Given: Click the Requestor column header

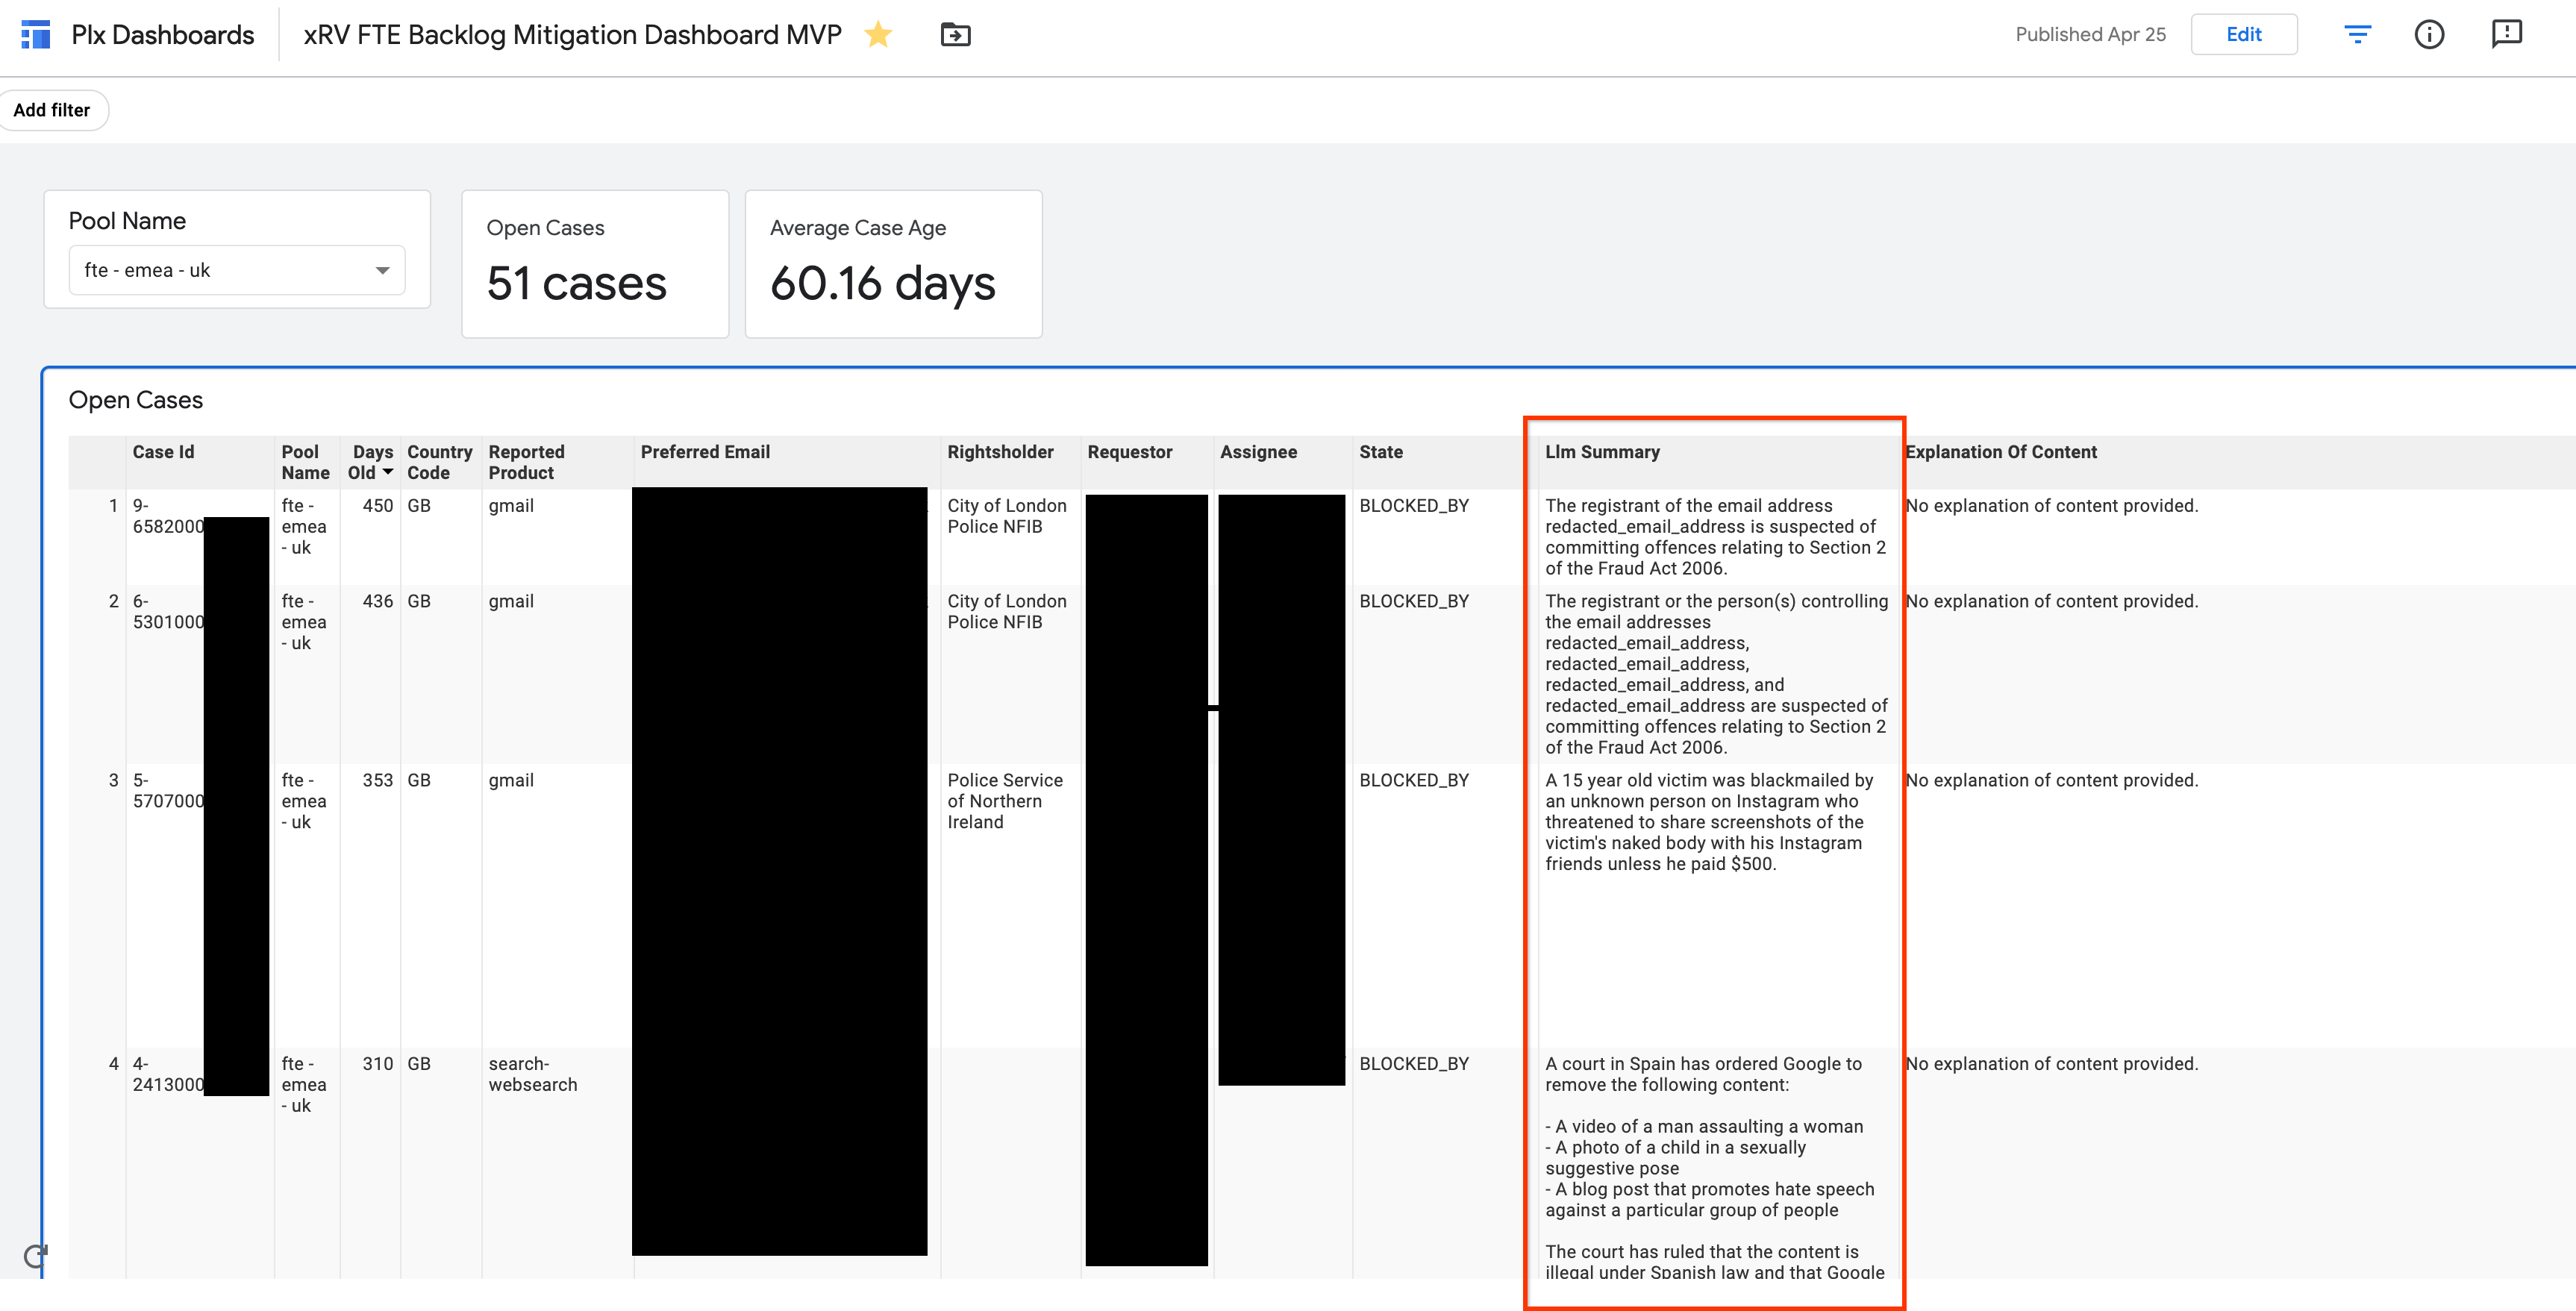Looking at the screenshot, I should tap(1129, 452).
